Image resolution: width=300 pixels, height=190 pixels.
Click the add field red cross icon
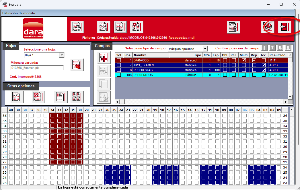point(104,58)
